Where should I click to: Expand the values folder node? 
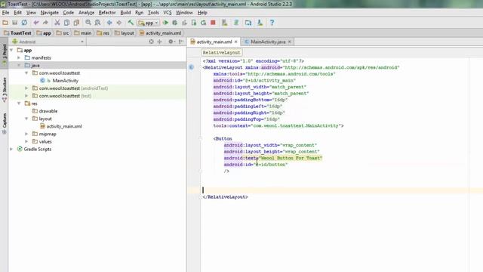click(26, 141)
